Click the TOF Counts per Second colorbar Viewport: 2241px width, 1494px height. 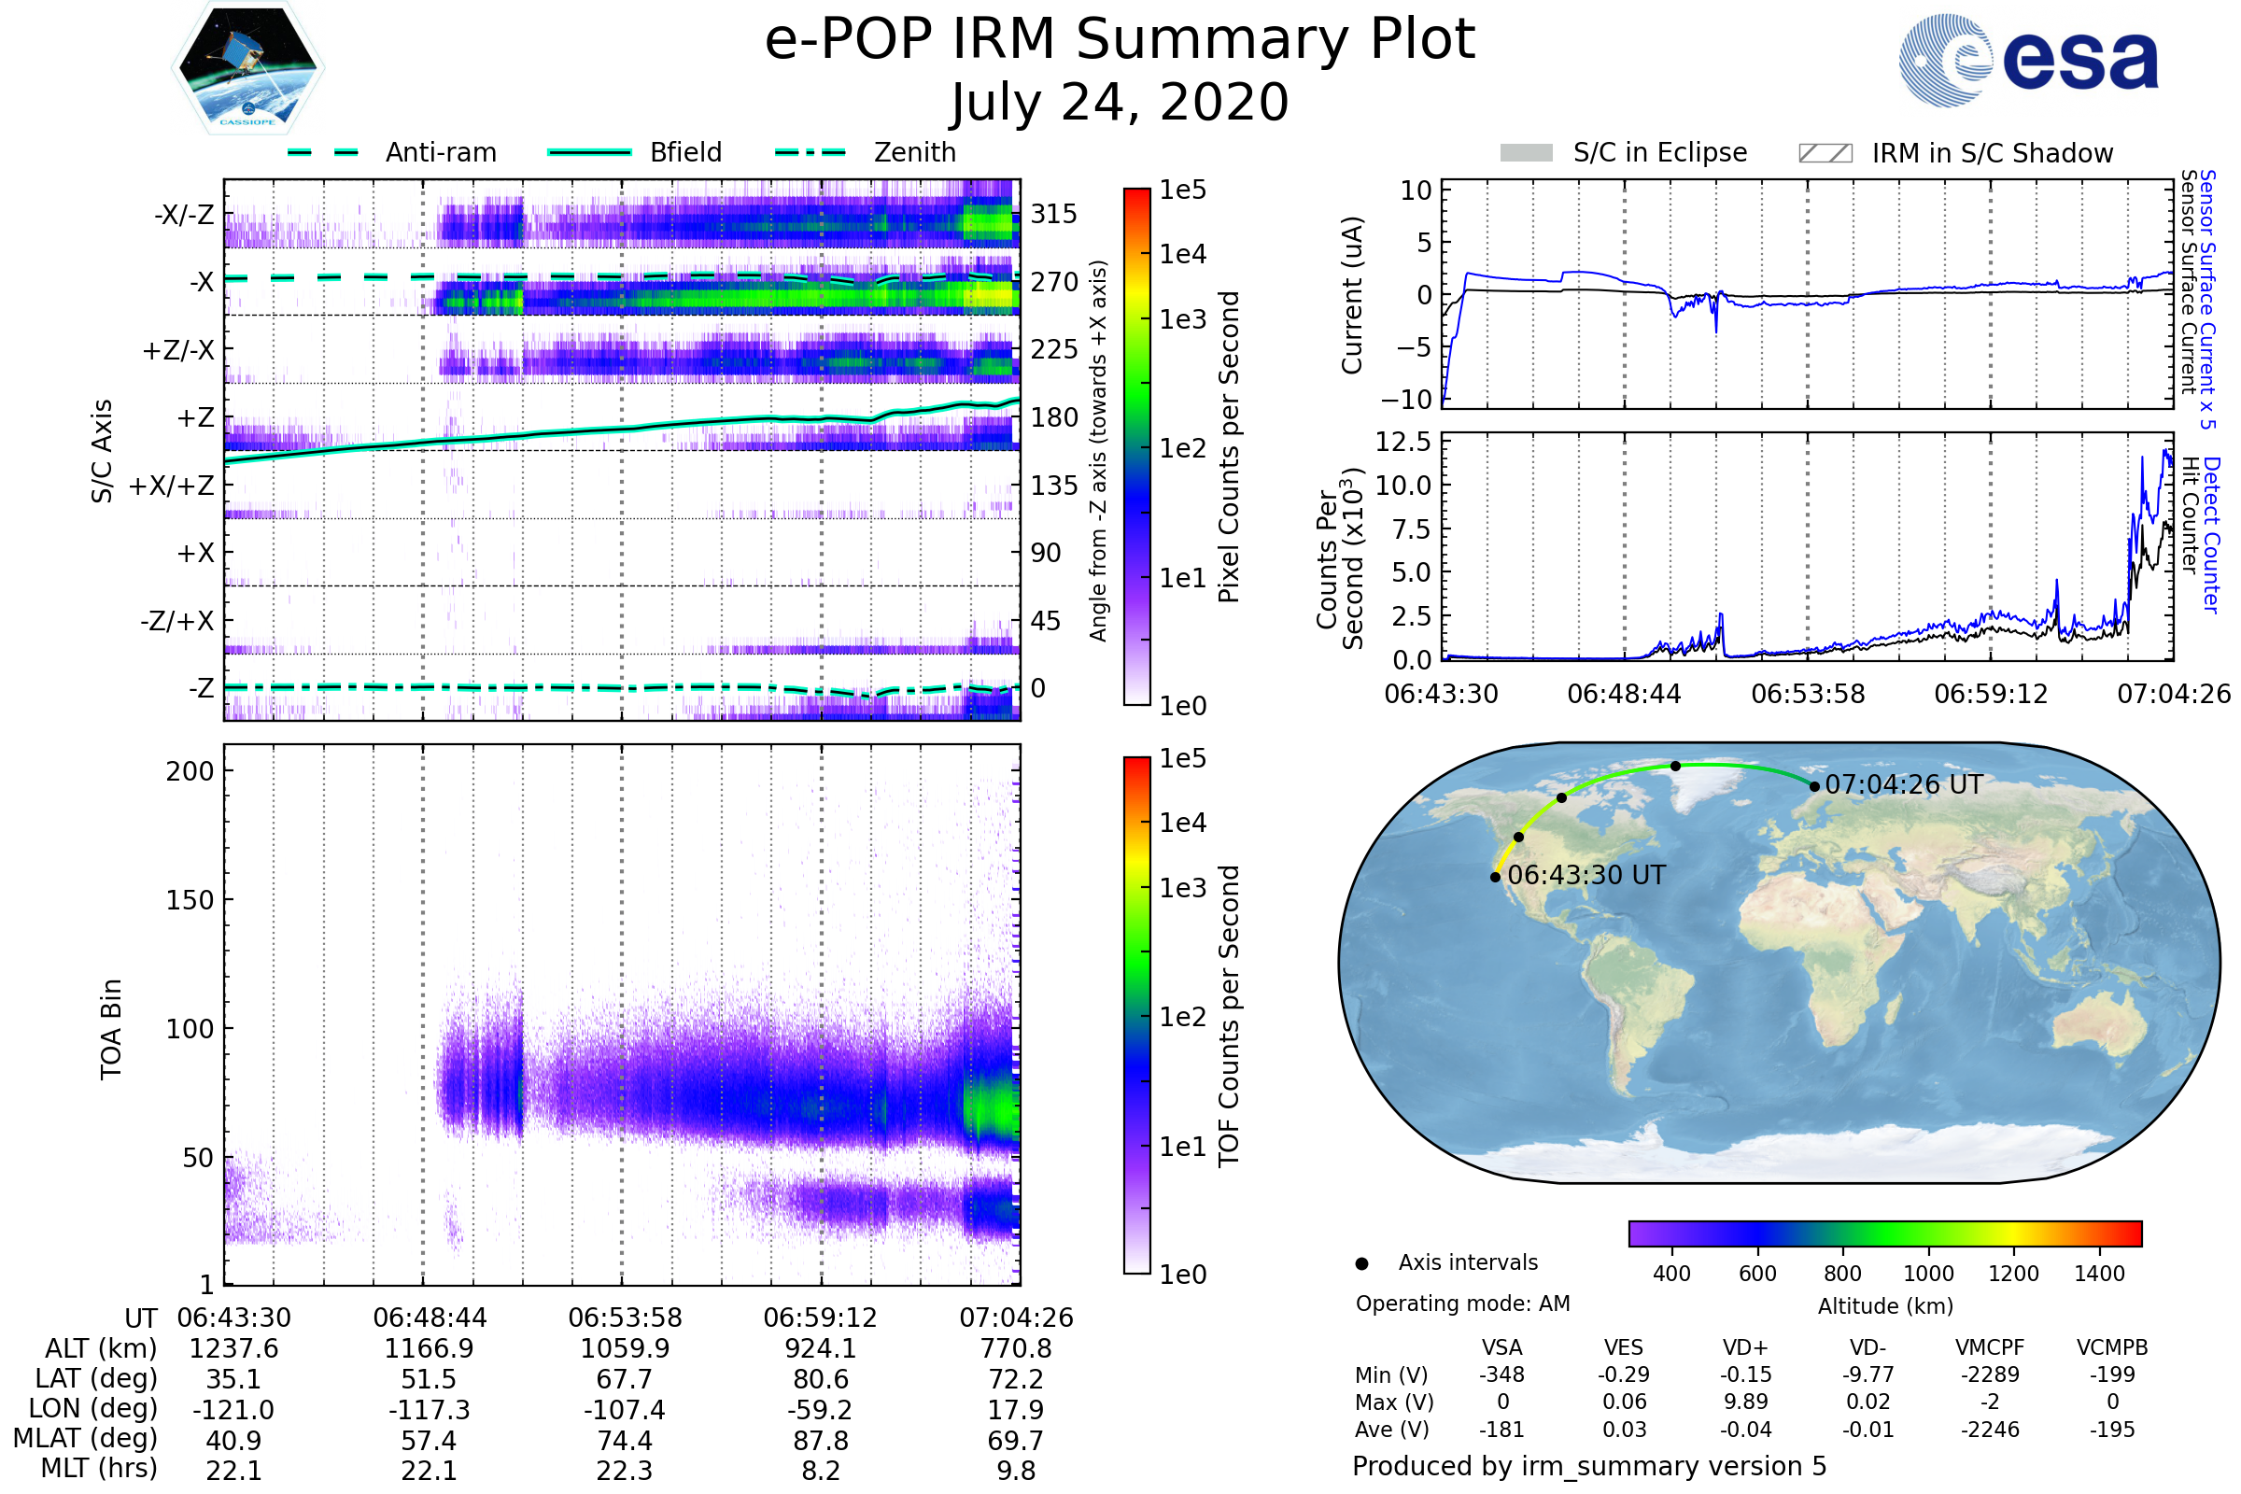tap(1136, 1016)
